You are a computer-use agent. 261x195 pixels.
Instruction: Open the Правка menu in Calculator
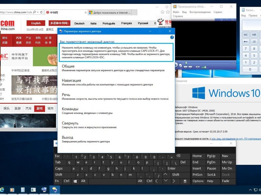click(253, 15)
